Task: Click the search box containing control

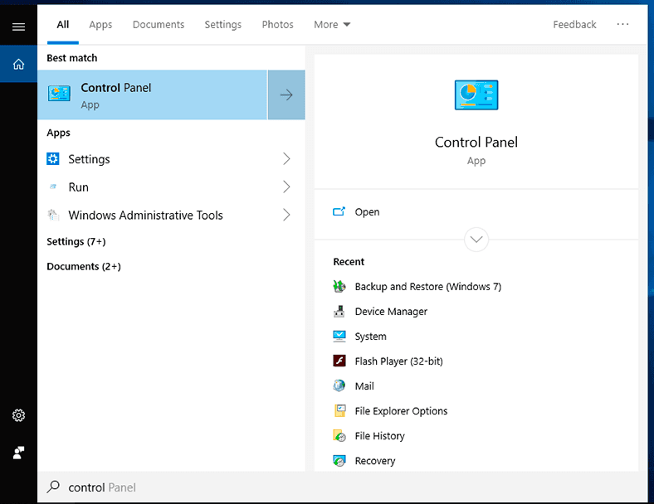Action: click(x=342, y=487)
